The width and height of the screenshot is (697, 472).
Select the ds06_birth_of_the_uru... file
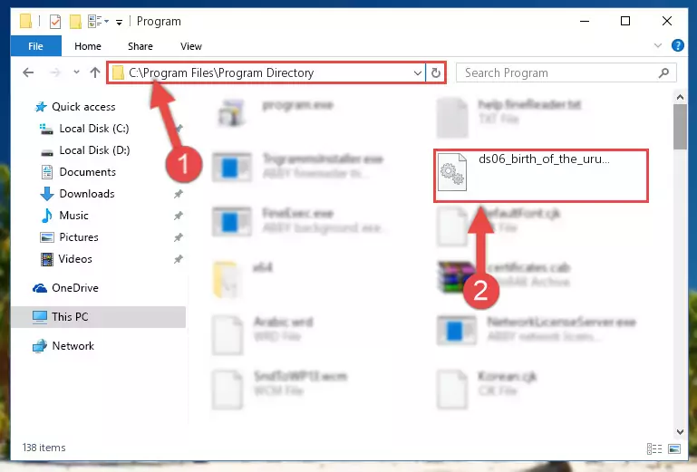point(541,176)
